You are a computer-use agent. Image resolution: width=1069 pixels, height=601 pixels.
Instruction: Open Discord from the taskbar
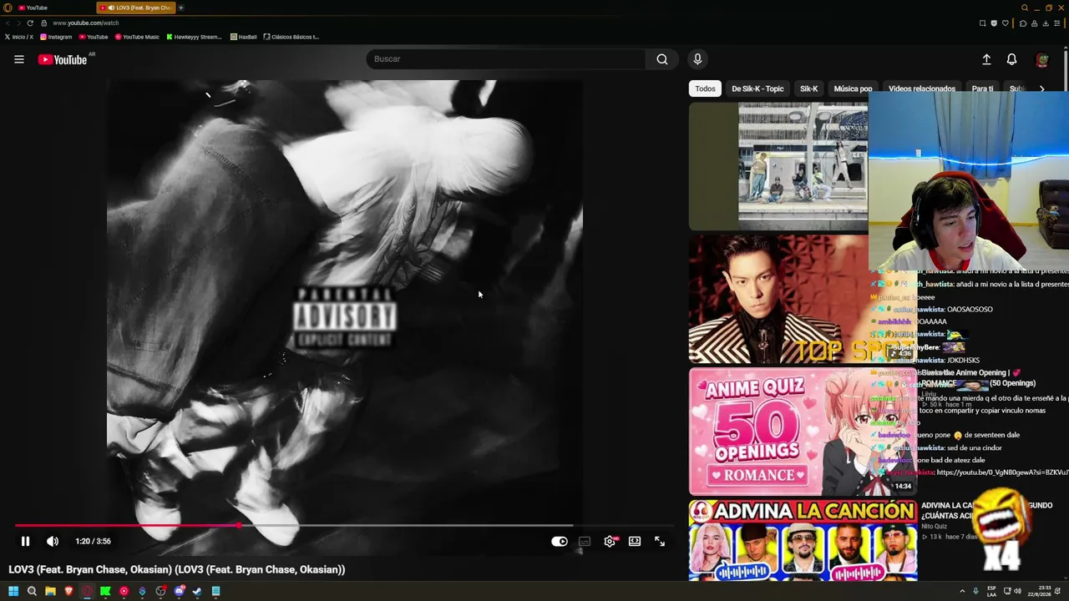[179, 592]
